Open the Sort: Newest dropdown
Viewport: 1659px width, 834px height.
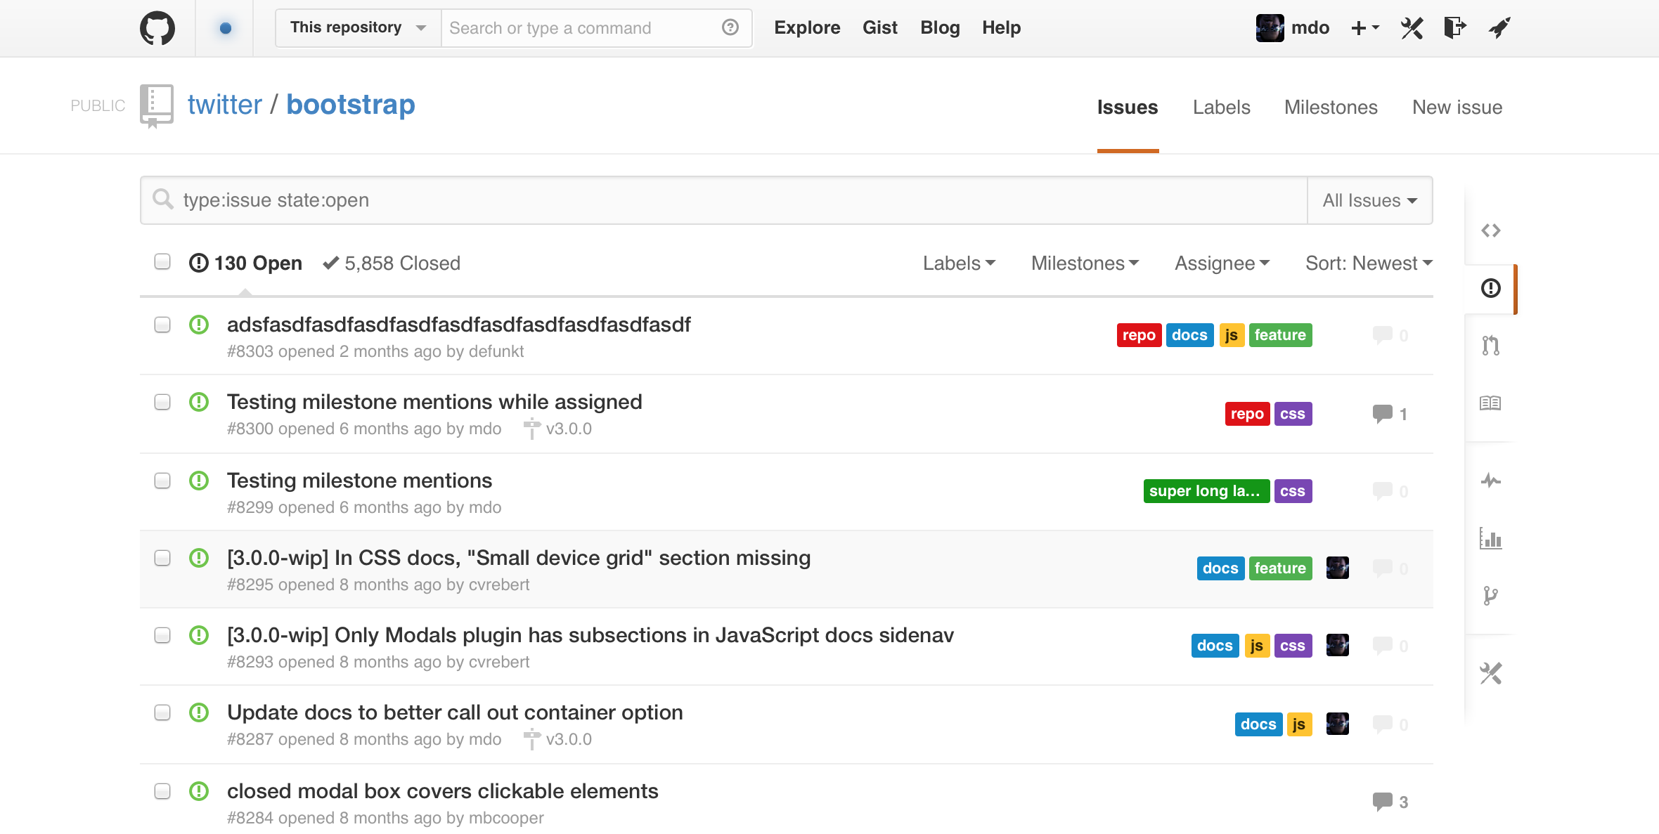1369,263
